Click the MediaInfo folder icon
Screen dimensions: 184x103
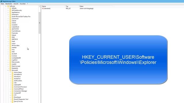10,68
